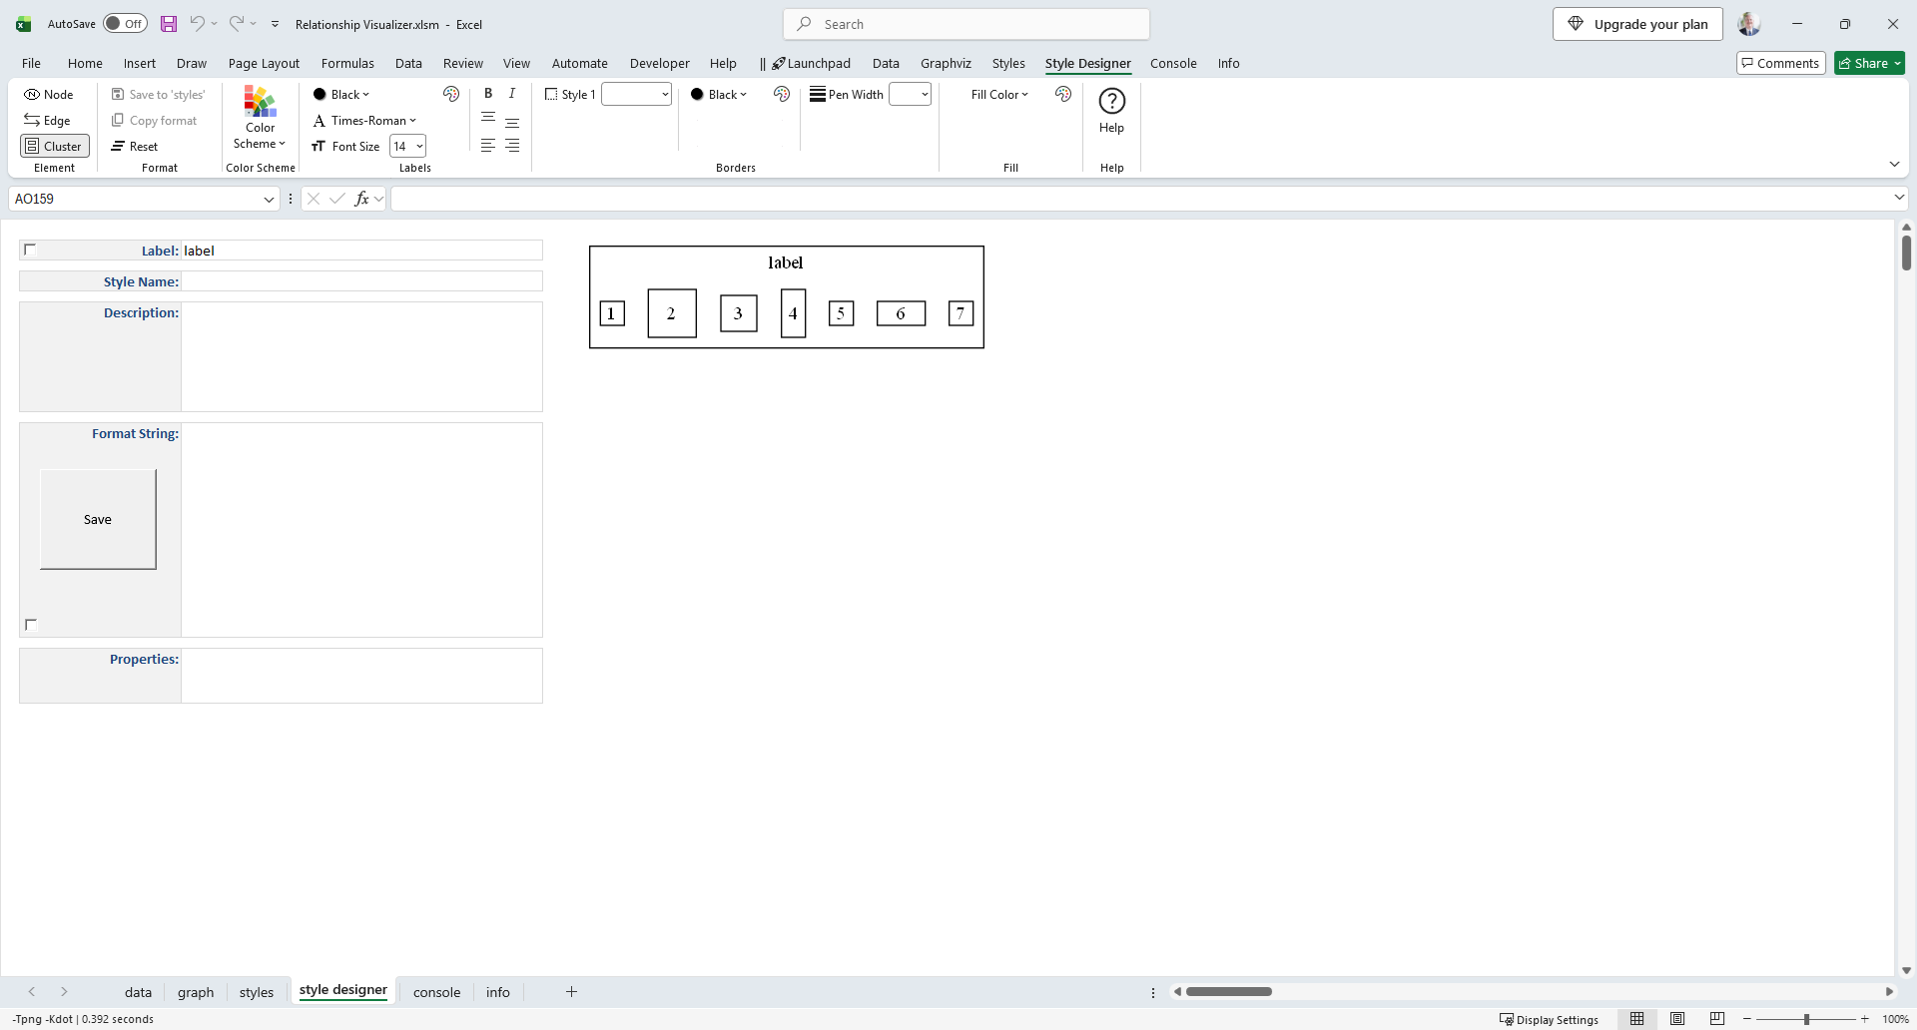
Task: Save the workbook with the disk icon
Action: (169, 23)
